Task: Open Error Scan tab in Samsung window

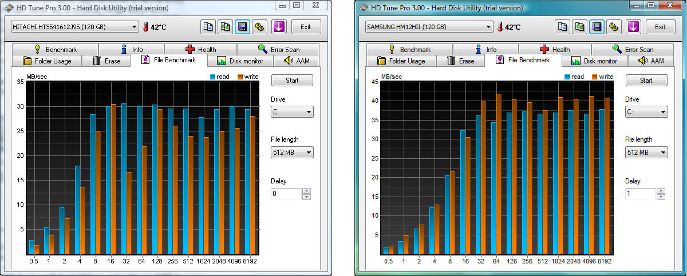Action: coord(633,50)
